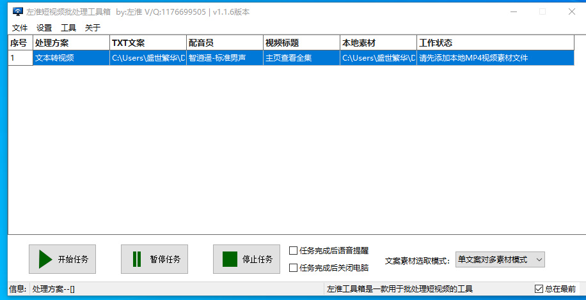This screenshot has width=586, height=300.
Task: Open the 设置 menu
Action: click(x=44, y=27)
